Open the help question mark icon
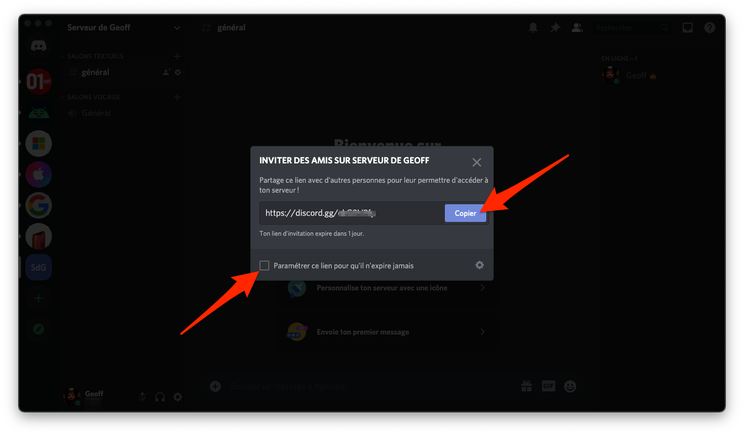The height and width of the screenshot is (435, 744). (x=710, y=28)
